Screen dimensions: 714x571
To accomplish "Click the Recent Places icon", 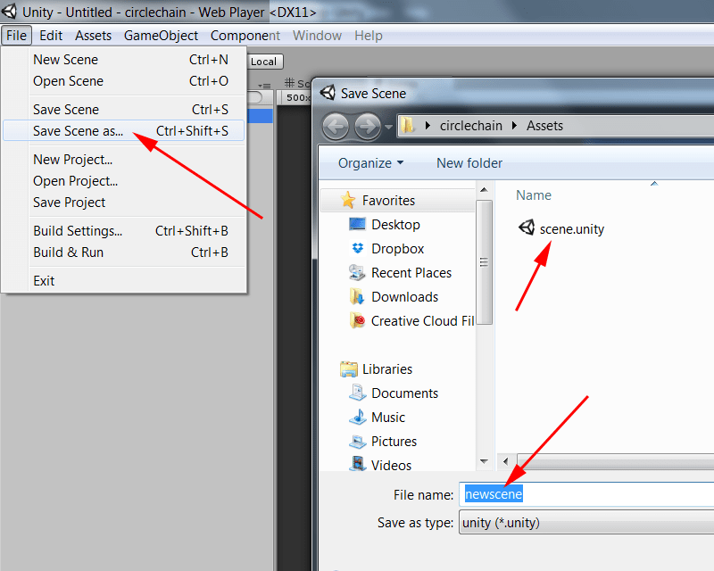I will pyautogui.click(x=357, y=272).
